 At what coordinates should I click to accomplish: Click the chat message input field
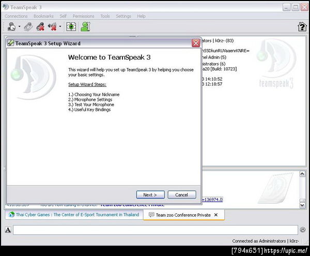(x=156, y=230)
